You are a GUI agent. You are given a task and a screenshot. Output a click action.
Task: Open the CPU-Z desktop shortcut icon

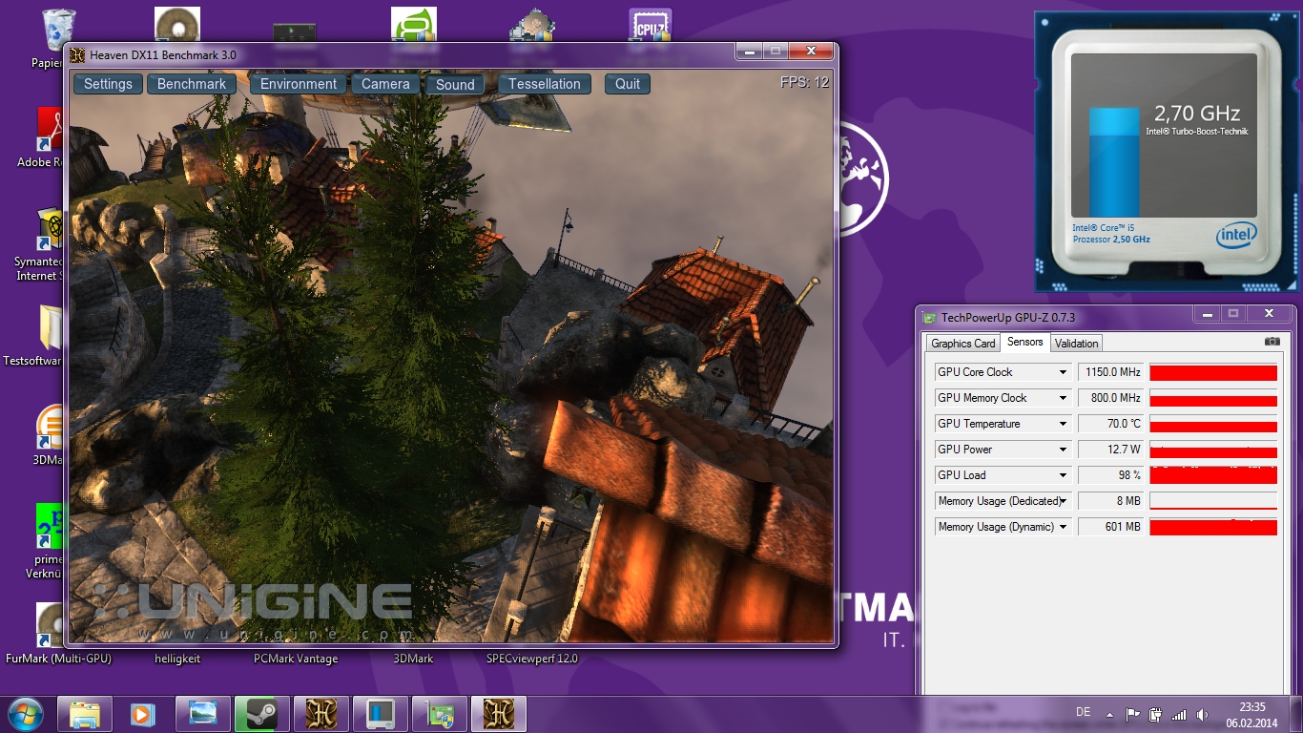(x=651, y=26)
